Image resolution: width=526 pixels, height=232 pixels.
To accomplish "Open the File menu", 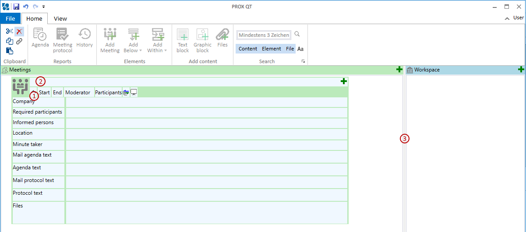I will (x=11, y=18).
